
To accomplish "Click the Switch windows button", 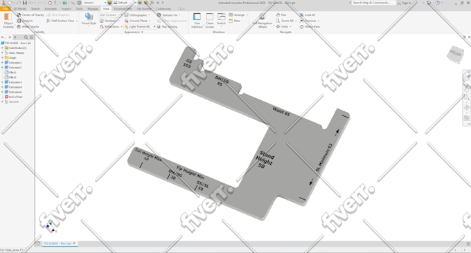I will (x=221, y=19).
